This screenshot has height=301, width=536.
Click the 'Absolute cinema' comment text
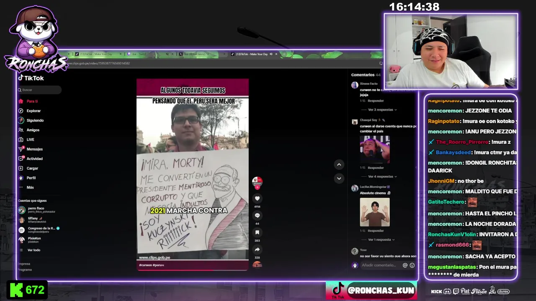coord(374,193)
